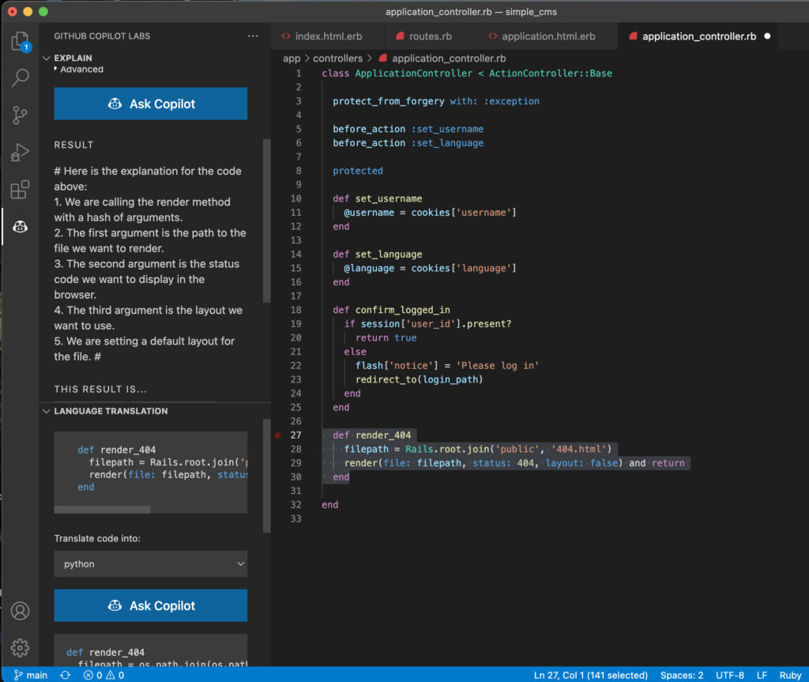Click the LF end-of-line status entry
The width and height of the screenshot is (809, 682).
tap(762, 675)
